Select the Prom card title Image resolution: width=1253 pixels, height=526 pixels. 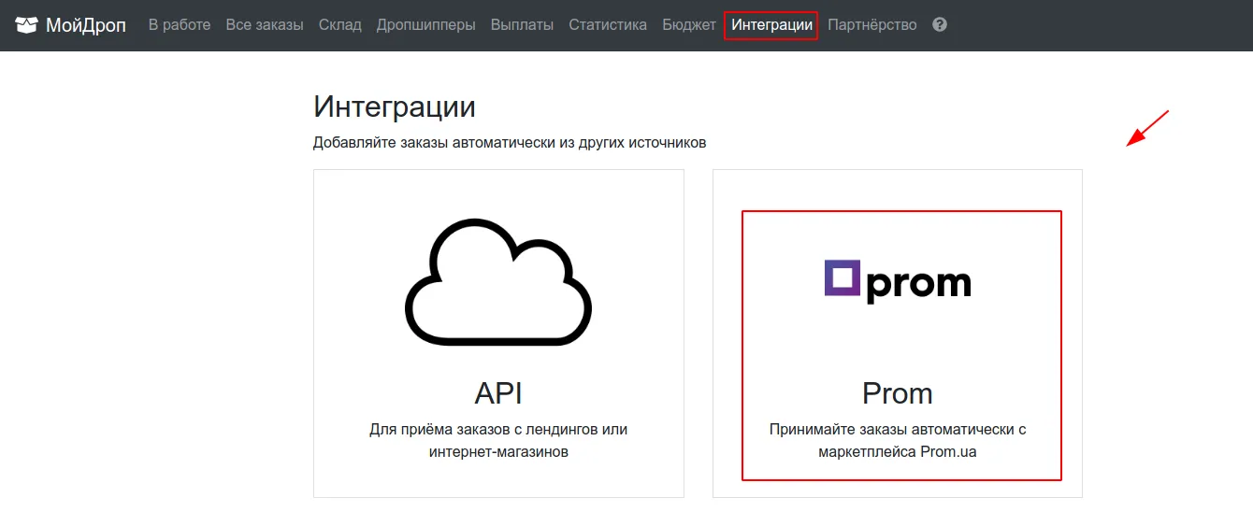coord(898,393)
